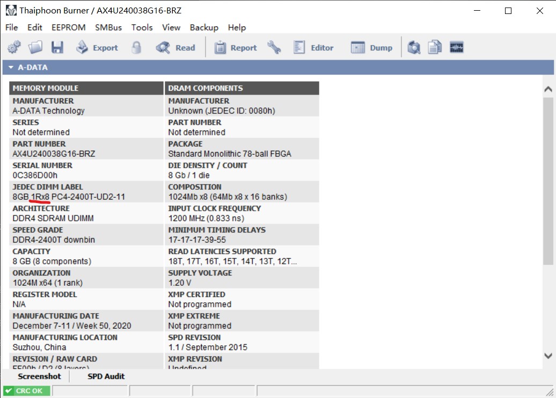
Task: Select the December 7-11 manufacturing date
Action: click(72, 325)
